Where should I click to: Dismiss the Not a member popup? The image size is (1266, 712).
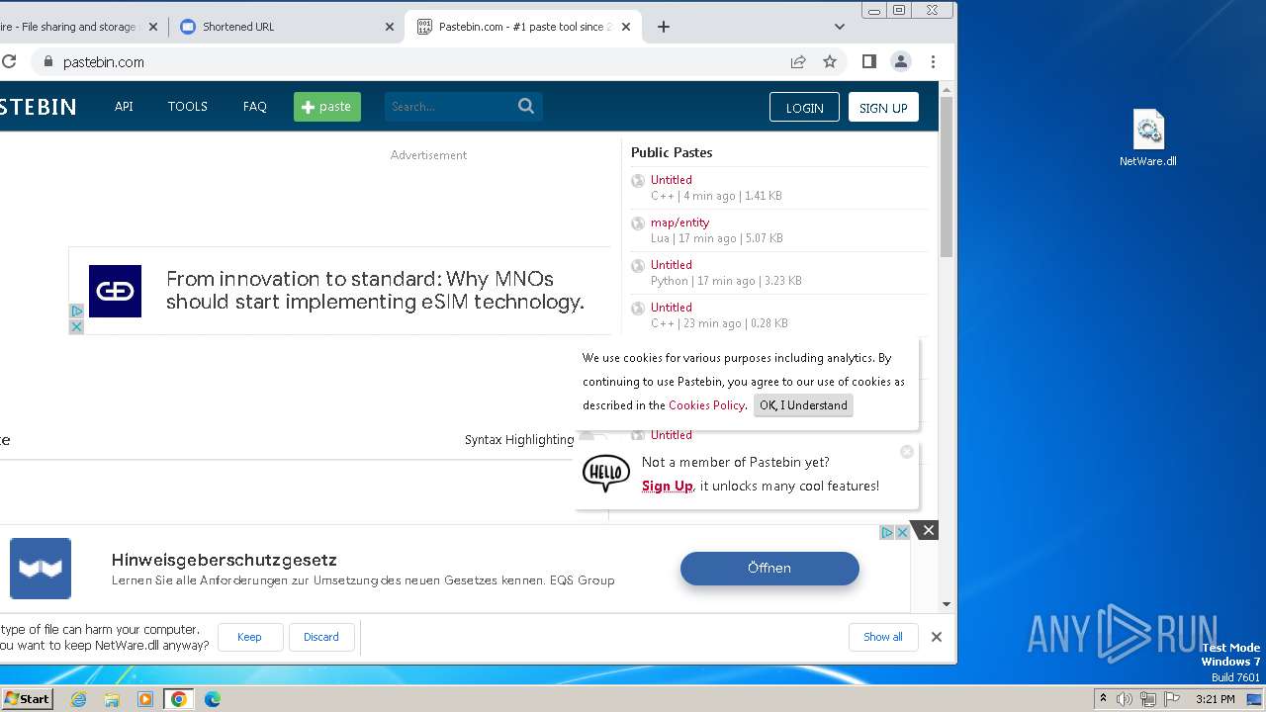[907, 452]
